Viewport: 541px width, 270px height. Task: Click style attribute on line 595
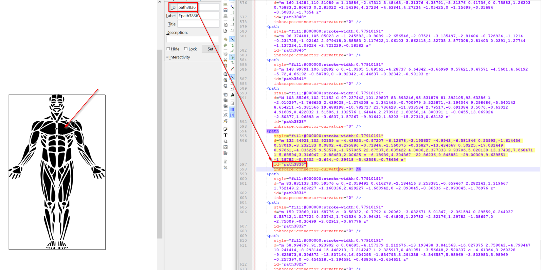point(328,136)
